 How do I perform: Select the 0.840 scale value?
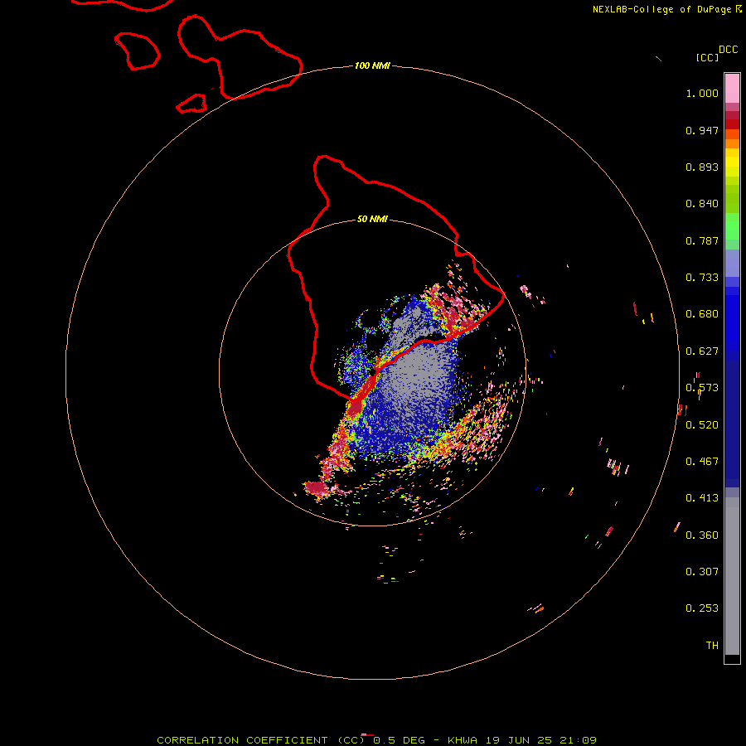click(702, 204)
